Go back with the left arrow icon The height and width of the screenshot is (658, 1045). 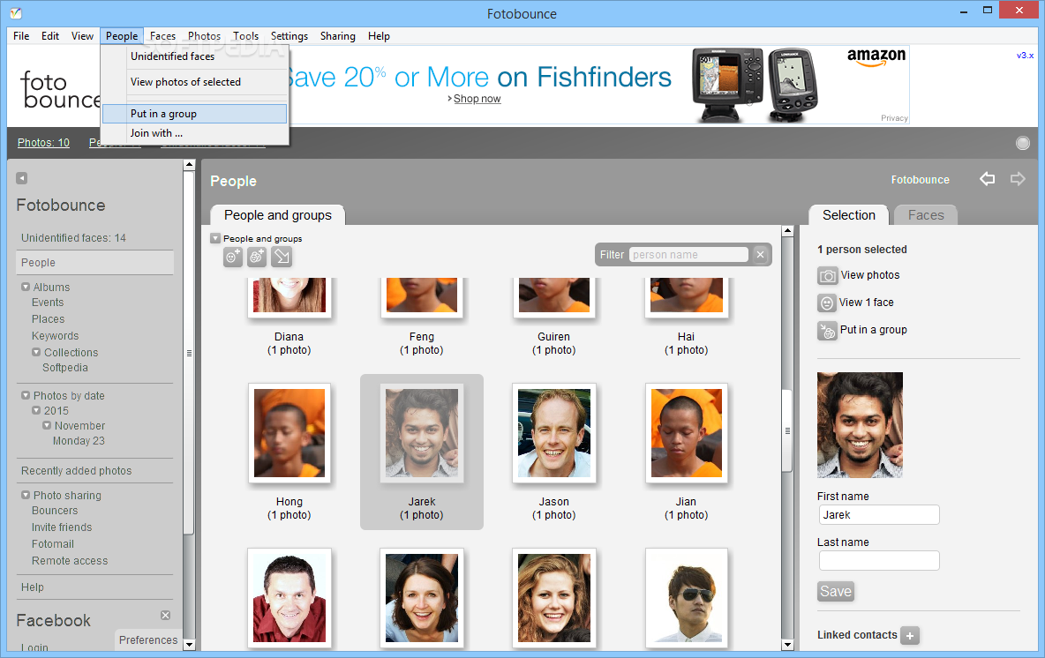click(x=987, y=178)
